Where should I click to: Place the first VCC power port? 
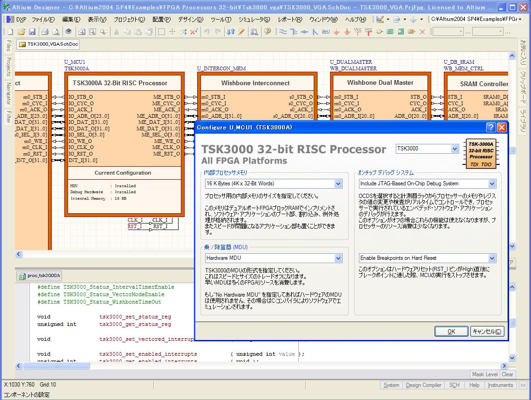coord(358,32)
